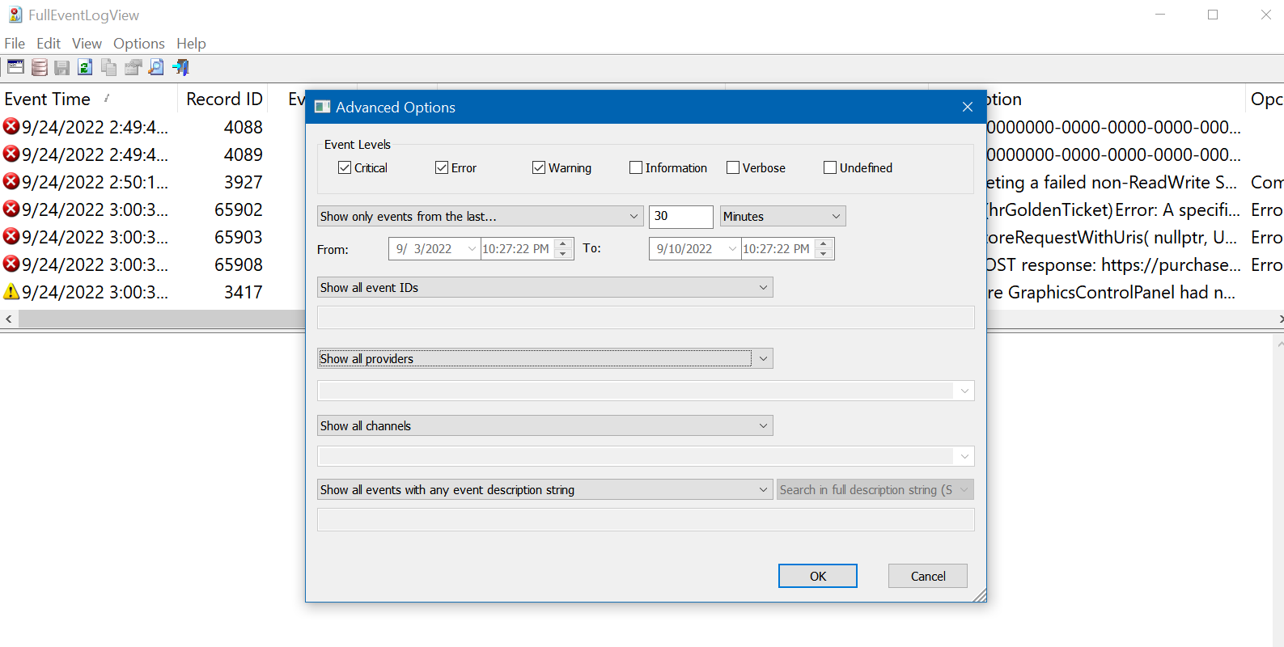This screenshot has width=1284, height=647.
Task: Click the Save floppy disk icon
Action: point(62,67)
